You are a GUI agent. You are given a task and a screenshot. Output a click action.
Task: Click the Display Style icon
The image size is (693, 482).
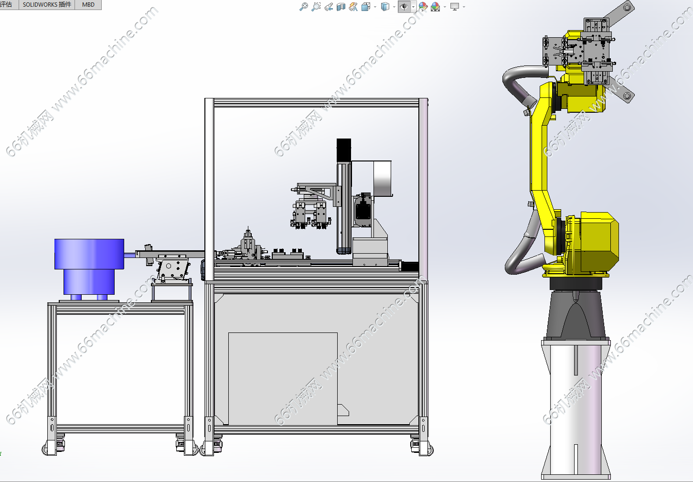385,7
